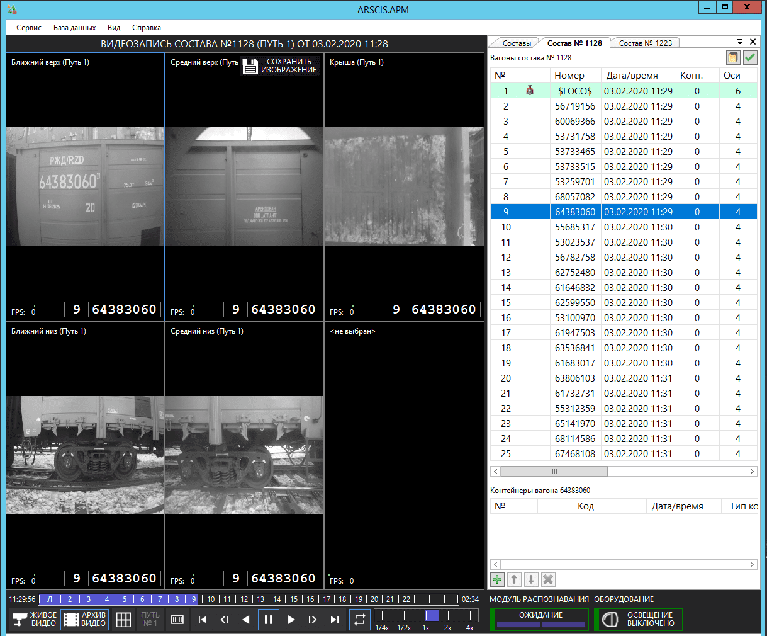Toggle loop playback mode
The height and width of the screenshot is (636, 767).
click(359, 620)
